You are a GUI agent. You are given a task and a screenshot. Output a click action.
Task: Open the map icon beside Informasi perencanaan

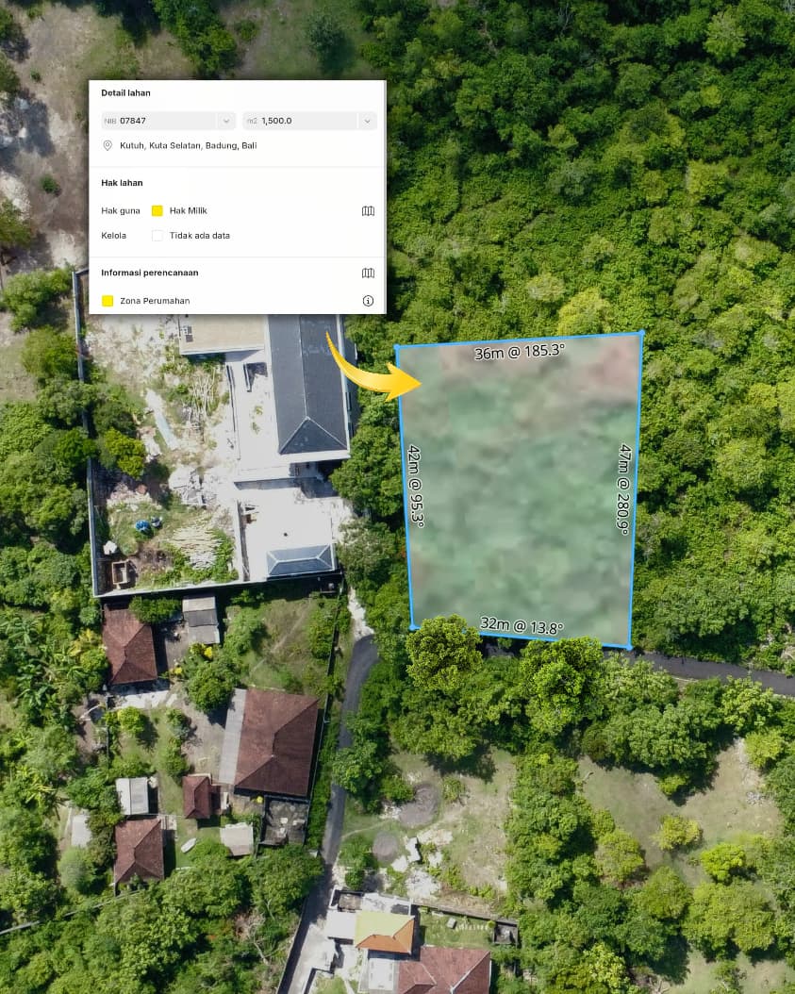tap(368, 273)
